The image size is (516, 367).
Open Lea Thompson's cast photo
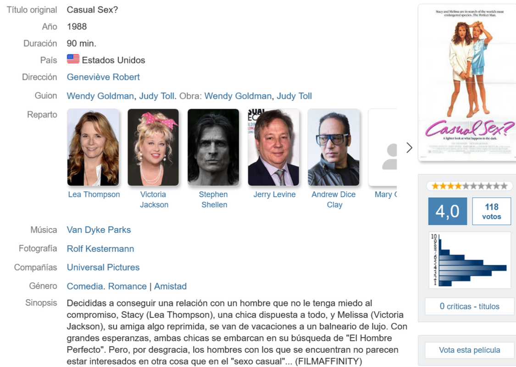[x=93, y=147]
